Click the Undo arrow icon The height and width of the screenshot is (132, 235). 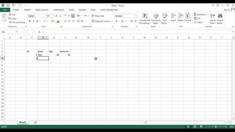13,5
